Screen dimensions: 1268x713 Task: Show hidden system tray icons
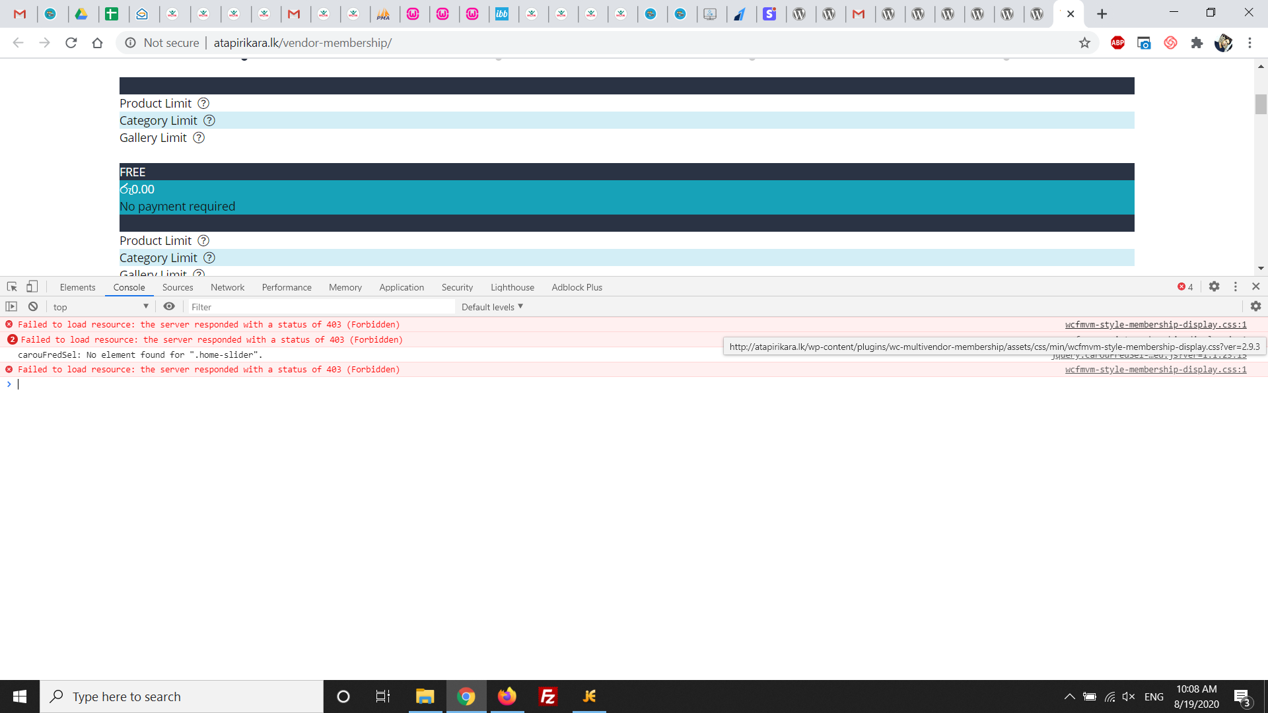(x=1069, y=696)
